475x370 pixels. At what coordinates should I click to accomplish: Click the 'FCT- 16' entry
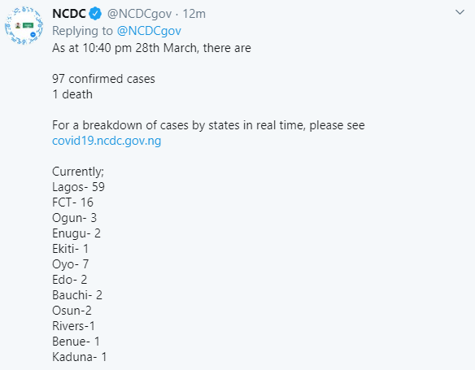point(72,202)
